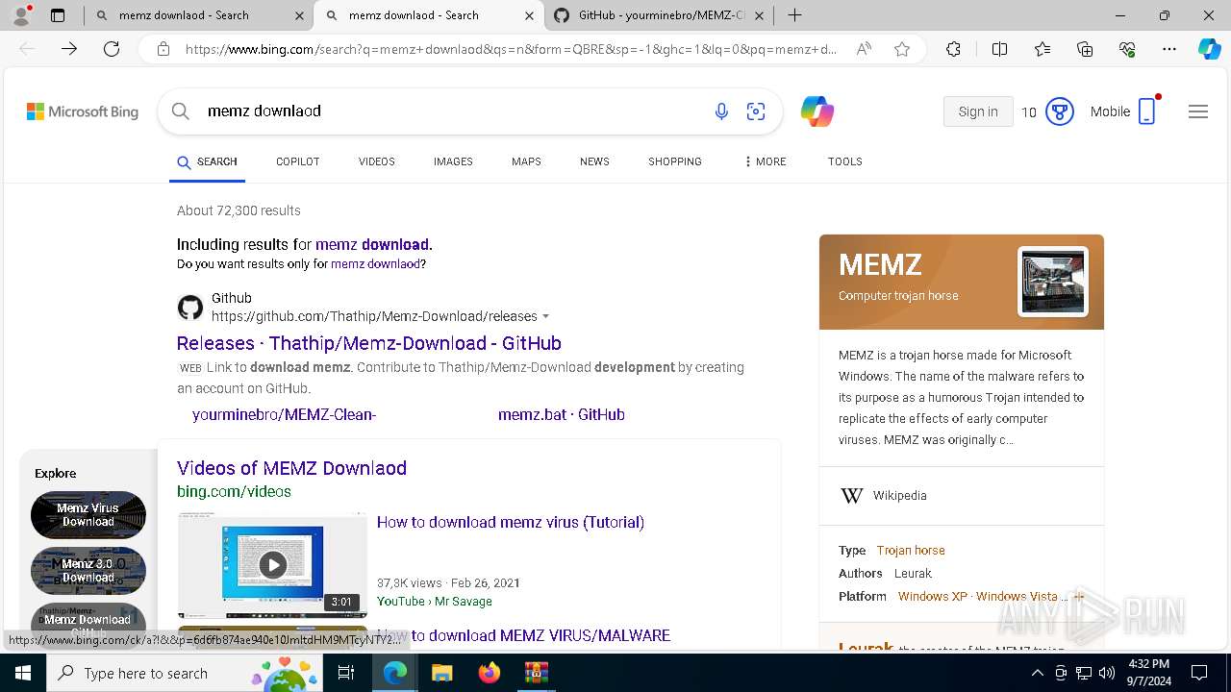Click the Mobile phone icon
The height and width of the screenshot is (692, 1231).
[x=1147, y=111]
